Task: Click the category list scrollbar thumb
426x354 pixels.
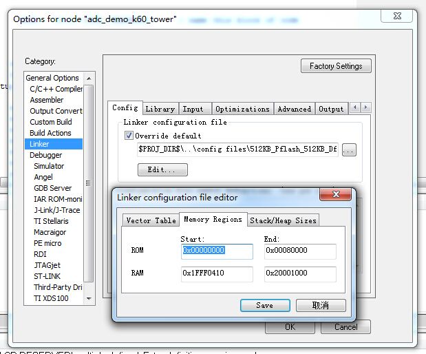Action: point(89,183)
